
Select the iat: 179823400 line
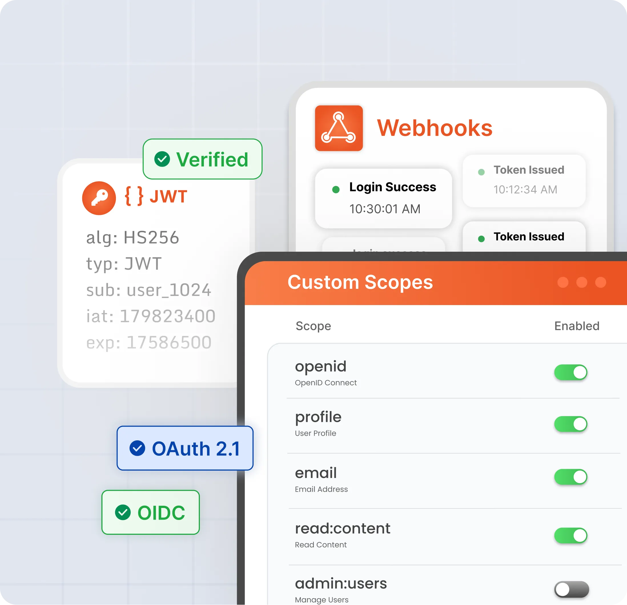(151, 316)
